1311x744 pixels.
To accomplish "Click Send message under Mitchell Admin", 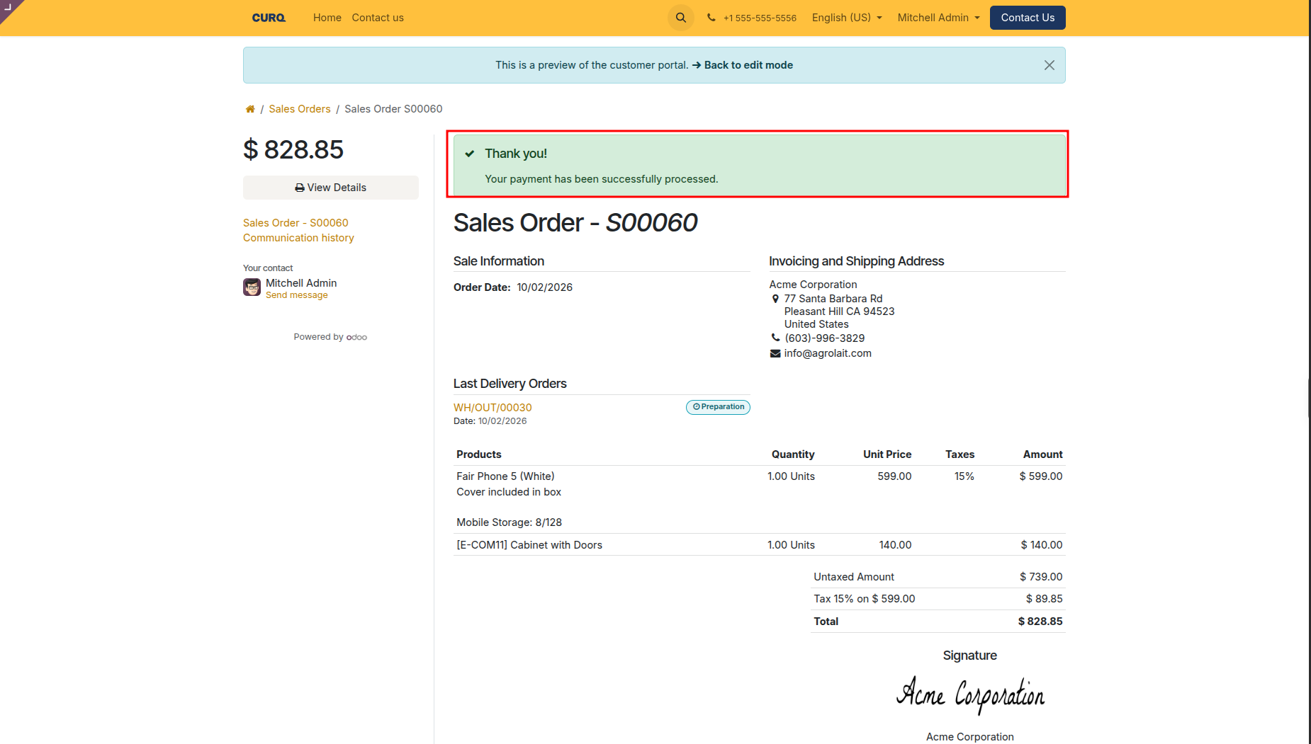I will (x=297, y=295).
